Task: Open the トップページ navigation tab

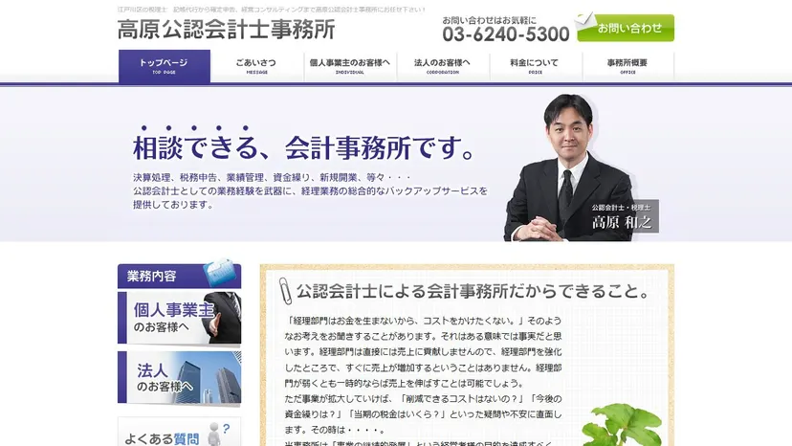Action: pyautogui.click(x=165, y=66)
